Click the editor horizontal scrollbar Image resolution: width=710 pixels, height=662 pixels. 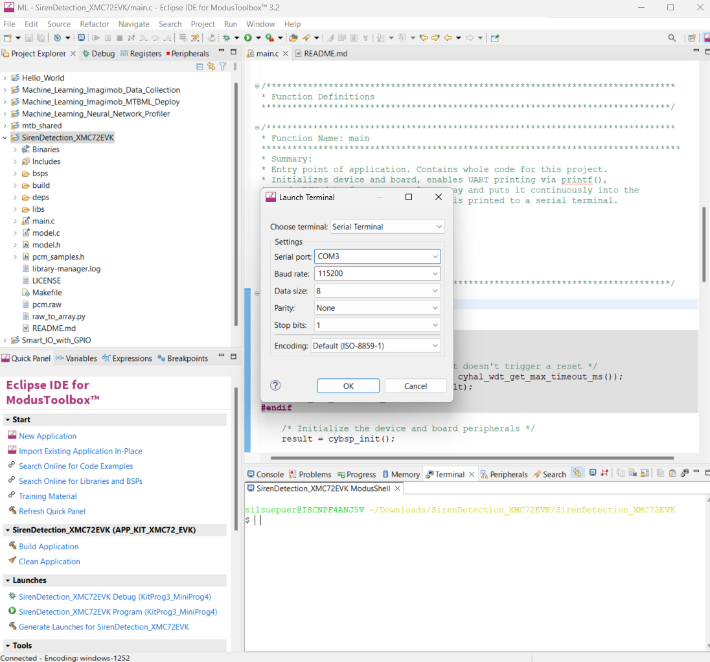point(472,458)
